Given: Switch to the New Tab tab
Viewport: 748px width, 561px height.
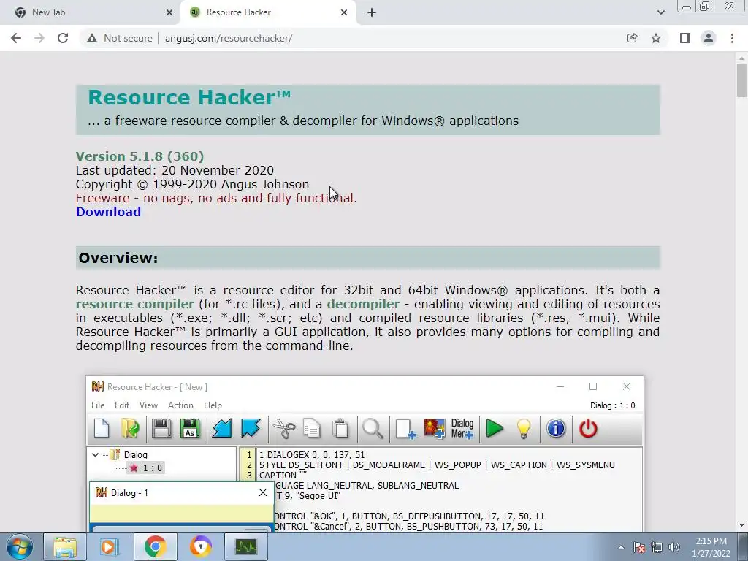Looking at the screenshot, I should point(91,12).
